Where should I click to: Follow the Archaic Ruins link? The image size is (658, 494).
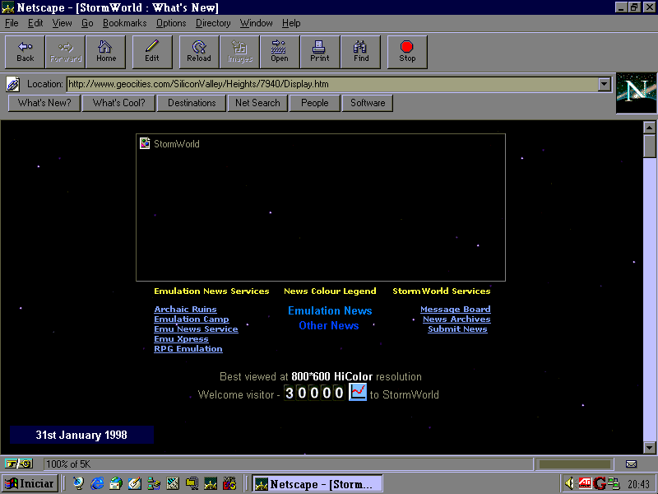click(185, 310)
